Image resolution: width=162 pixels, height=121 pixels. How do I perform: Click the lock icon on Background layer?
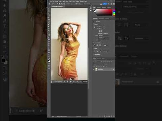pyautogui.click(x=113, y=69)
